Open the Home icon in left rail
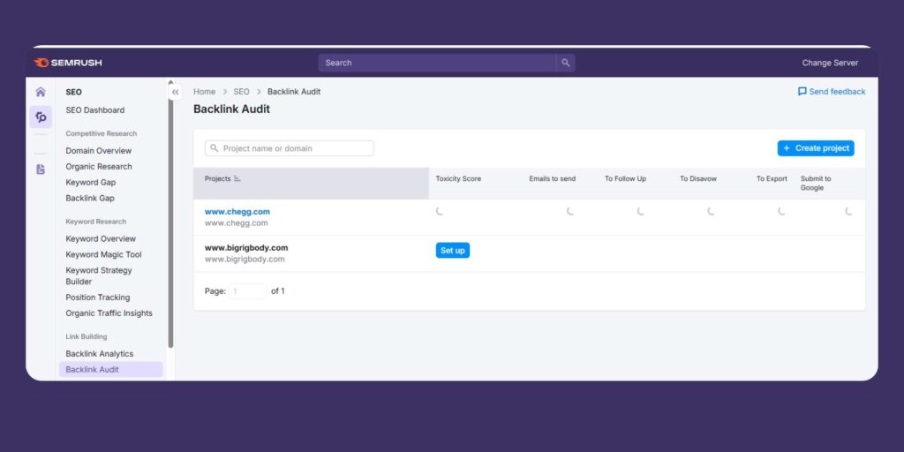904x452 pixels. coord(41,92)
